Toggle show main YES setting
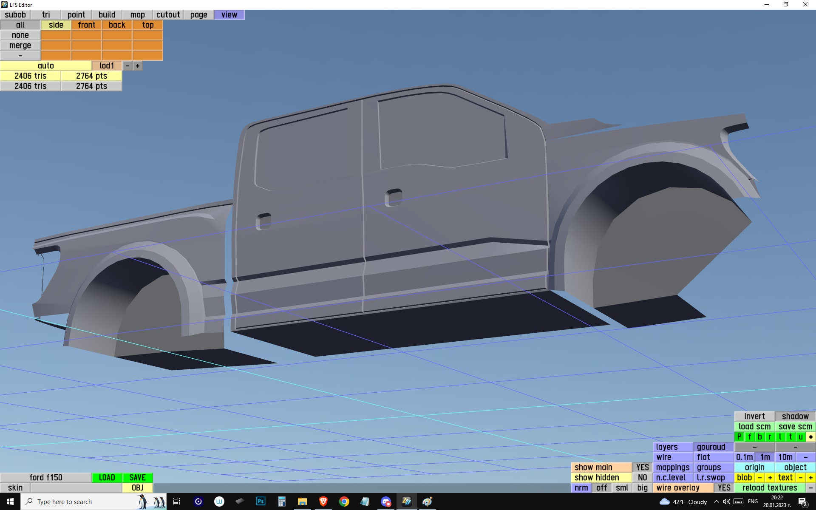The image size is (816, 510). coord(642,467)
